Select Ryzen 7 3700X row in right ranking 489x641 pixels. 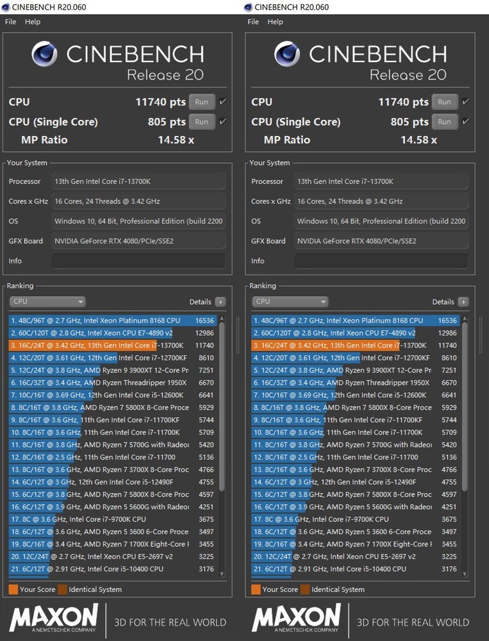pos(356,470)
